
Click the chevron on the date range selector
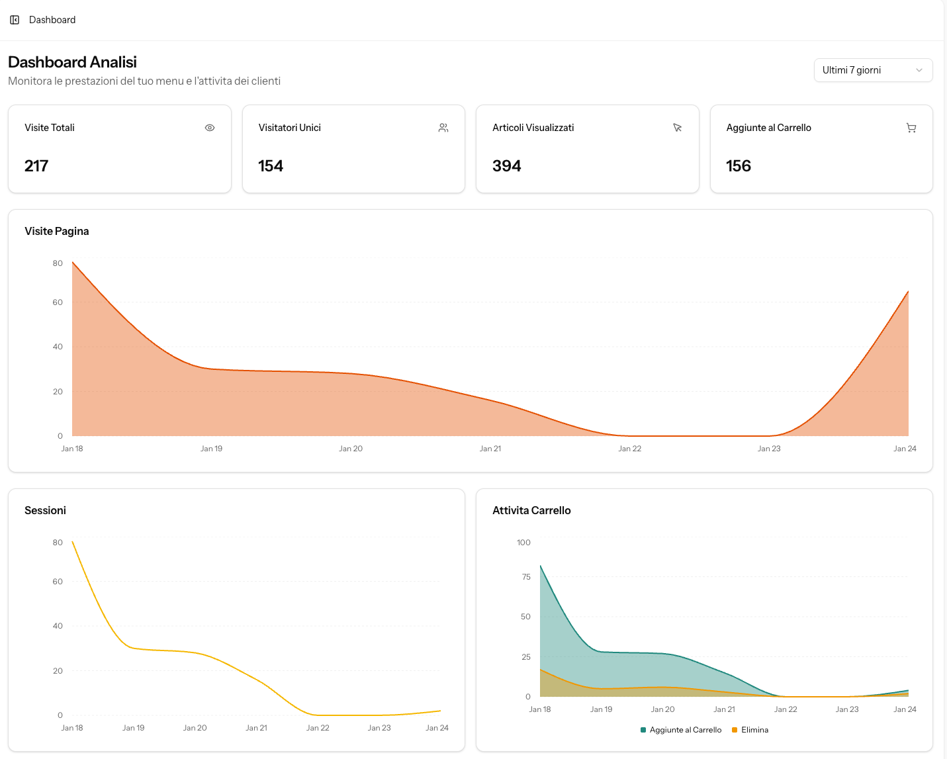pyautogui.click(x=919, y=70)
